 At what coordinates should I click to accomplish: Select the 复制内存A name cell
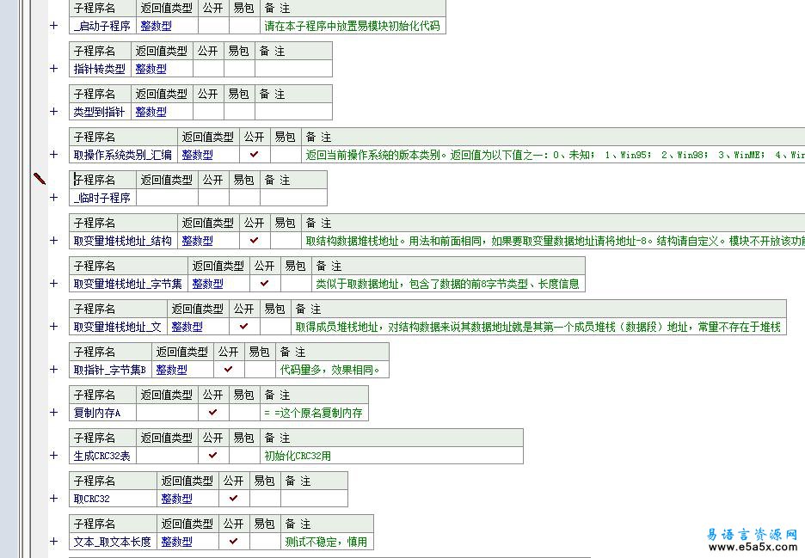coord(102,412)
